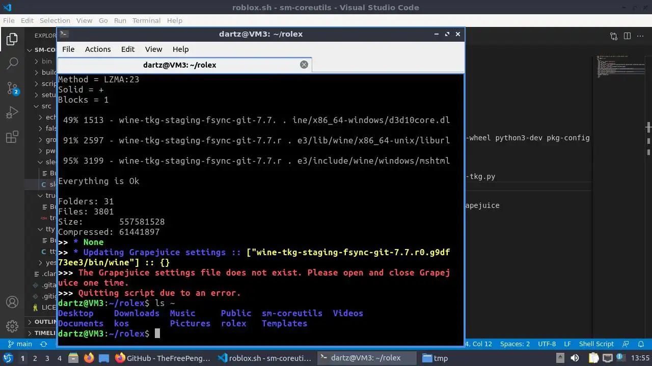Screen dimensions: 652x366
Task: Open the terminal's Help menu
Action: [180, 49]
